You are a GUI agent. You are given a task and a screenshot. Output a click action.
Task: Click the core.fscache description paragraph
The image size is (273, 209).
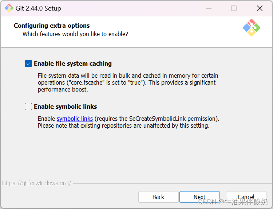click(x=127, y=82)
